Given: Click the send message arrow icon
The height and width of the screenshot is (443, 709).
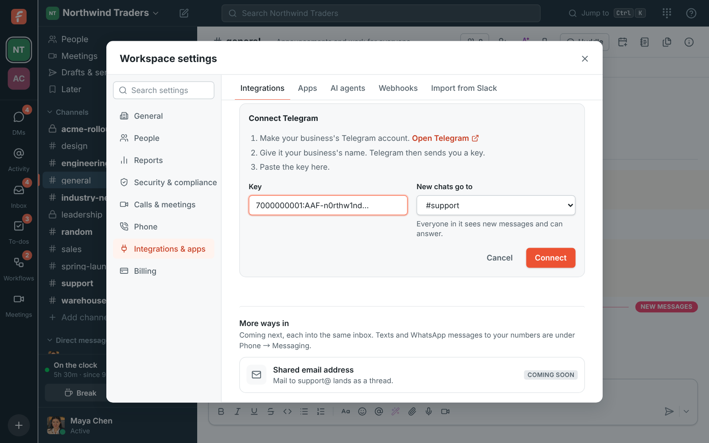Looking at the screenshot, I should coord(669,412).
